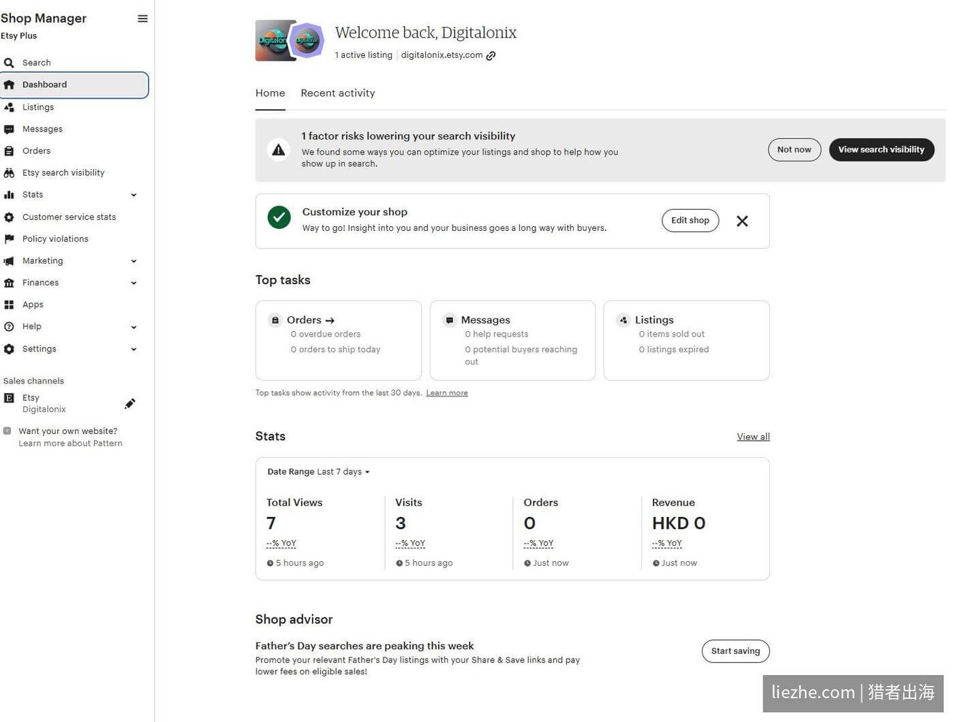
Task: Click the Revenue YoY percentage
Action: coord(667,544)
